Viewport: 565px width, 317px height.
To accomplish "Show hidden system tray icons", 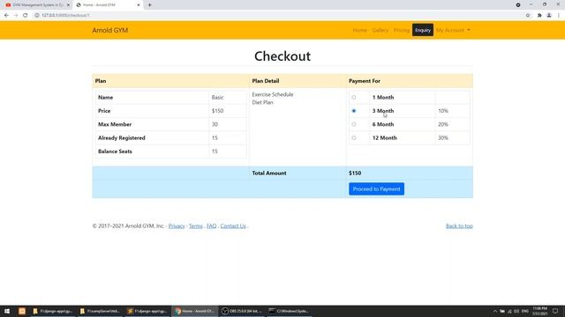I will click(x=495, y=311).
